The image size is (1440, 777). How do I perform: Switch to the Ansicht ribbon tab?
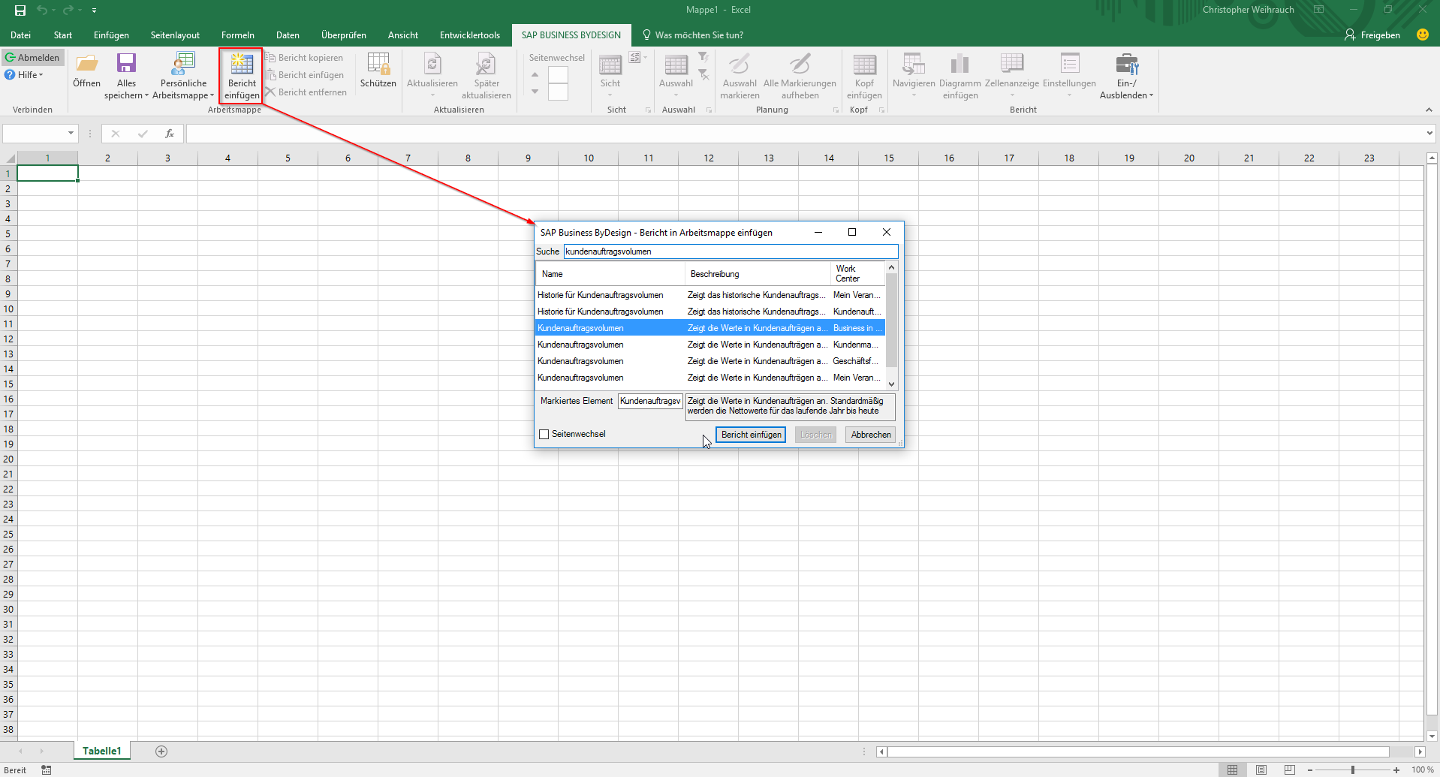[403, 35]
